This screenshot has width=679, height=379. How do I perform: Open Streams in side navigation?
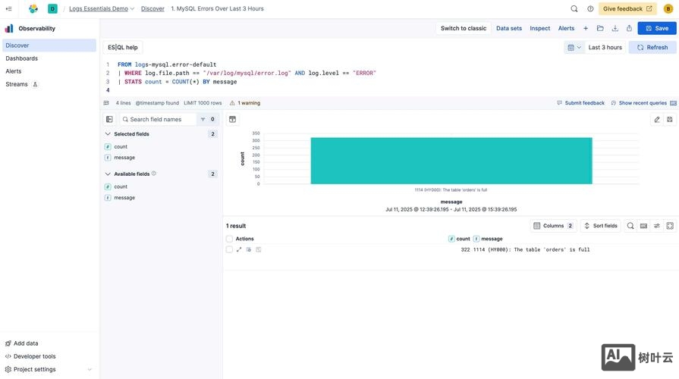click(17, 84)
